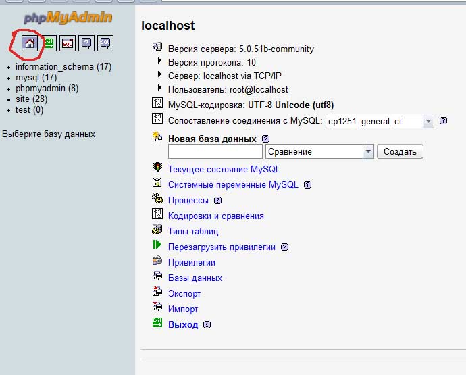The height and width of the screenshot is (375, 466).
Task: Open help icon beside Системные переменные MySQL
Action: 307,185
